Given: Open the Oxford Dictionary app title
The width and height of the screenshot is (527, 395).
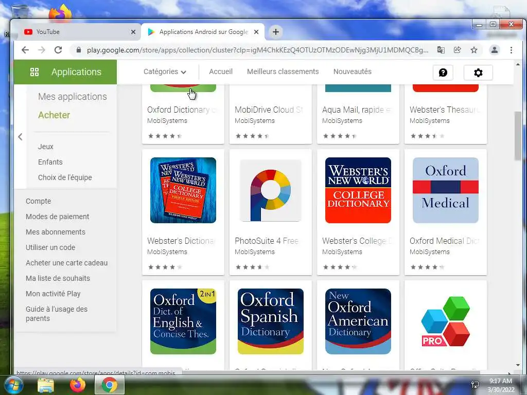Looking at the screenshot, I should pos(183,110).
